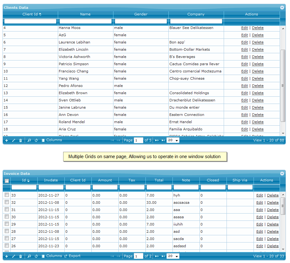Screen dimensions: 290x263
Task: Check the select-all checkbox in the Invoice header
Action: (x=7, y=180)
